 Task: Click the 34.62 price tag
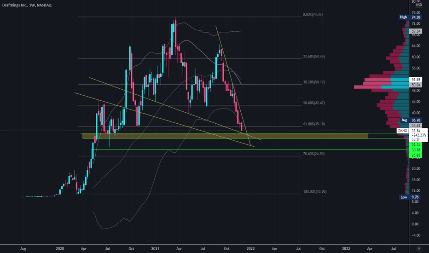[416, 126]
